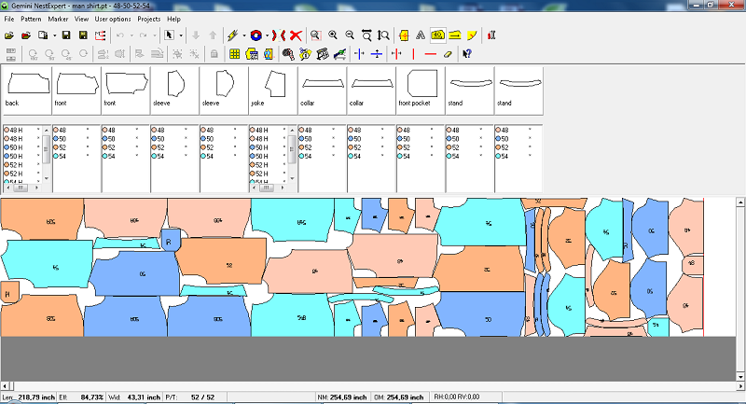Screen dimensions: 746x404
Task: Click the up arrow of back size list scrollbar
Action: [x=46, y=130]
